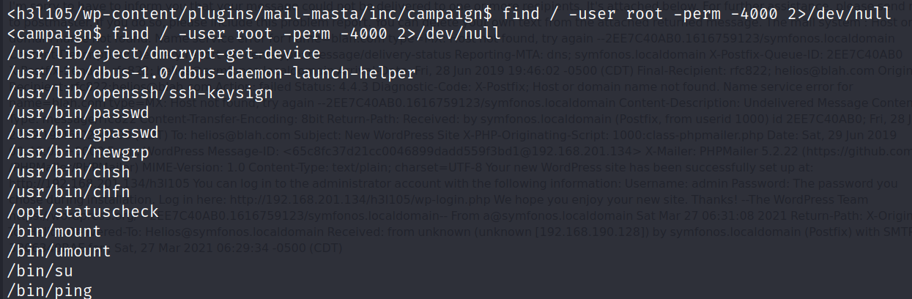Viewport: 912px width, 299px height.
Task: Click the /usr/lib/eject/dmcrypt-get-device path
Action: coord(164,53)
